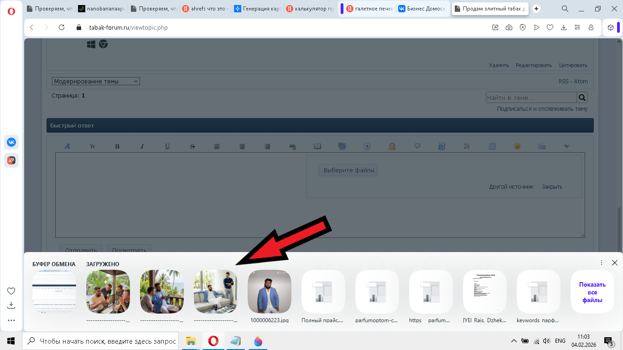Open Opera Easy Setup sliders icon

tap(577, 27)
